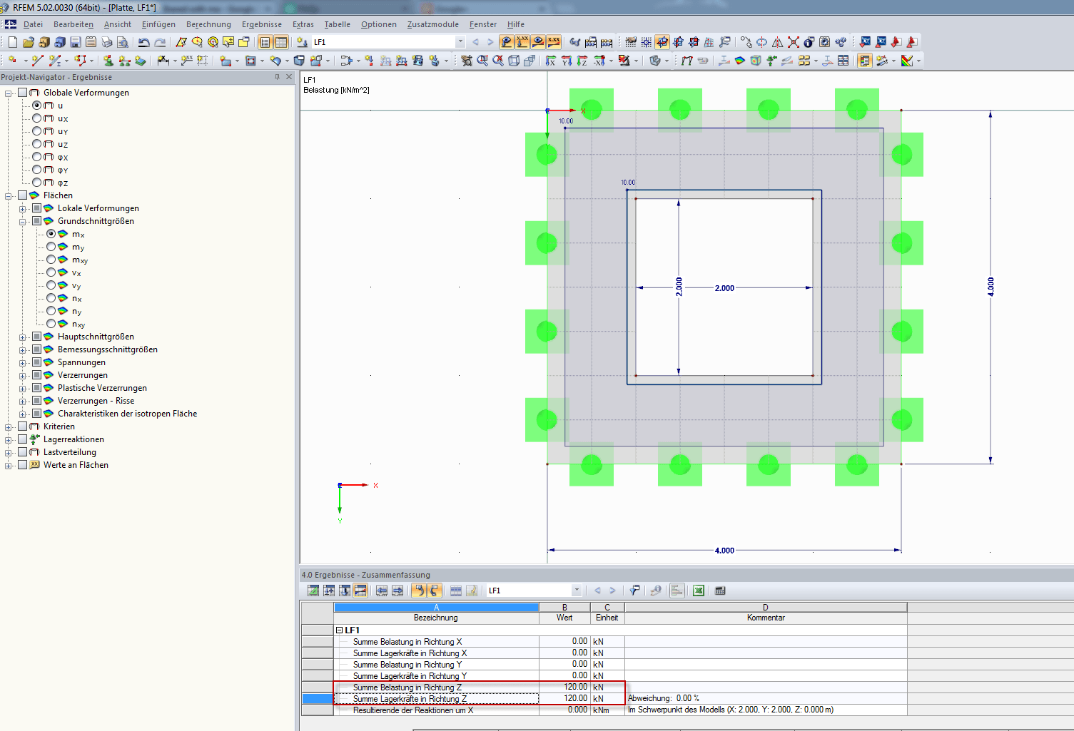Image resolution: width=1074 pixels, height=731 pixels.
Task: Click the info icon in the toolbar
Action: (809, 42)
